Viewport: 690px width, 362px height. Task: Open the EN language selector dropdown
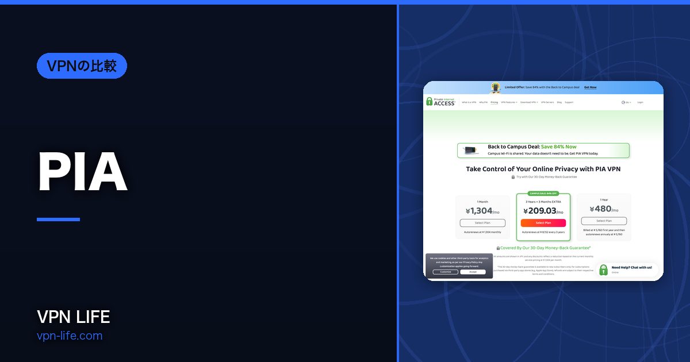pyautogui.click(x=628, y=102)
